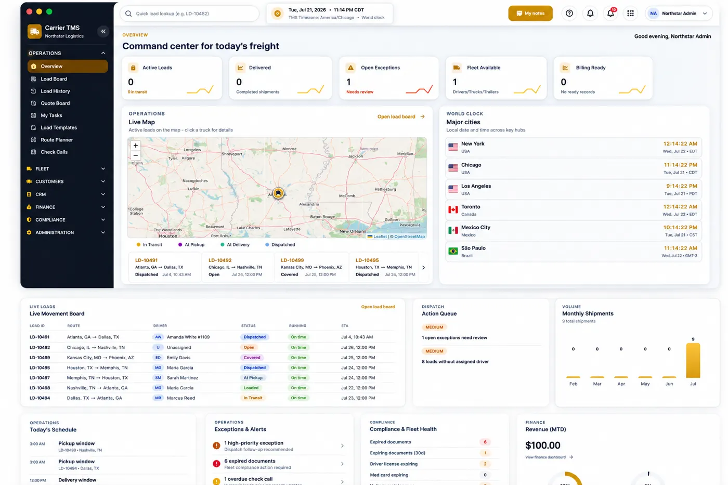Viewport: 728px width, 485px height.
Task: Click the '8 loads without assigned driver' item
Action: 455,362
